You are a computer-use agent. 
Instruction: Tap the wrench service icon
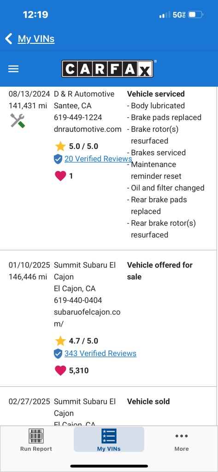(18, 120)
